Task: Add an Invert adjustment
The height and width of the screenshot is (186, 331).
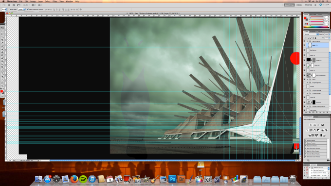Action: 309,135
